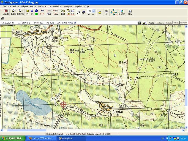This screenshot has width=188, height=141.
Task: Click the magnifying glass zoom tool
Action: pos(78,12)
